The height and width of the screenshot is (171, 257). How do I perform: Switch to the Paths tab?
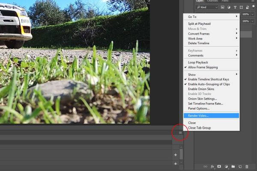coord(225,1)
